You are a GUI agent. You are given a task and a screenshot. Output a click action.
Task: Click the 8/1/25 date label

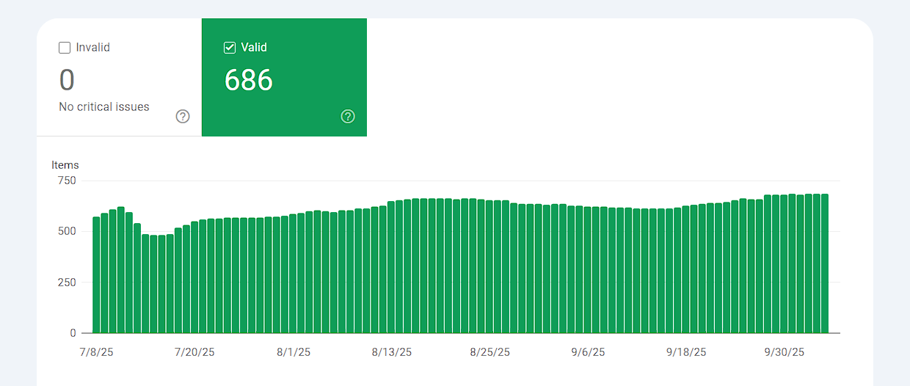(x=294, y=353)
